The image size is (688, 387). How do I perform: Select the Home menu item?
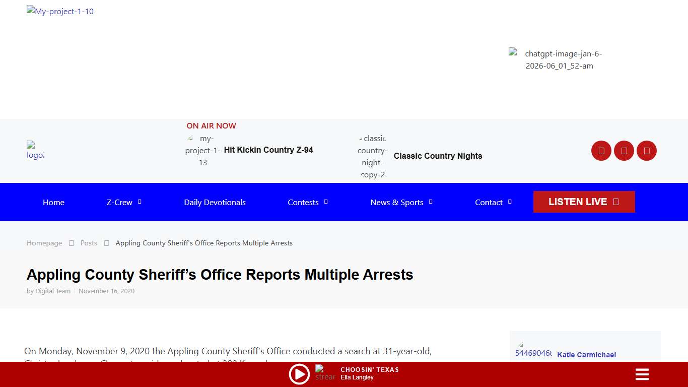[x=53, y=202]
